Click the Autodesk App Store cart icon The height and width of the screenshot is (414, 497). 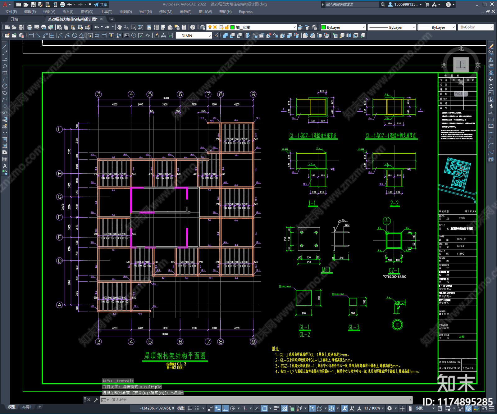point(427,4)
